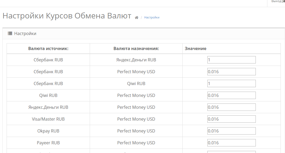This screenshot has height=153, width=285.
Task: Select the source-column cell 'Яндекс.Деньги RUB'
Action: pyautogui.click(x=48, y=107)
